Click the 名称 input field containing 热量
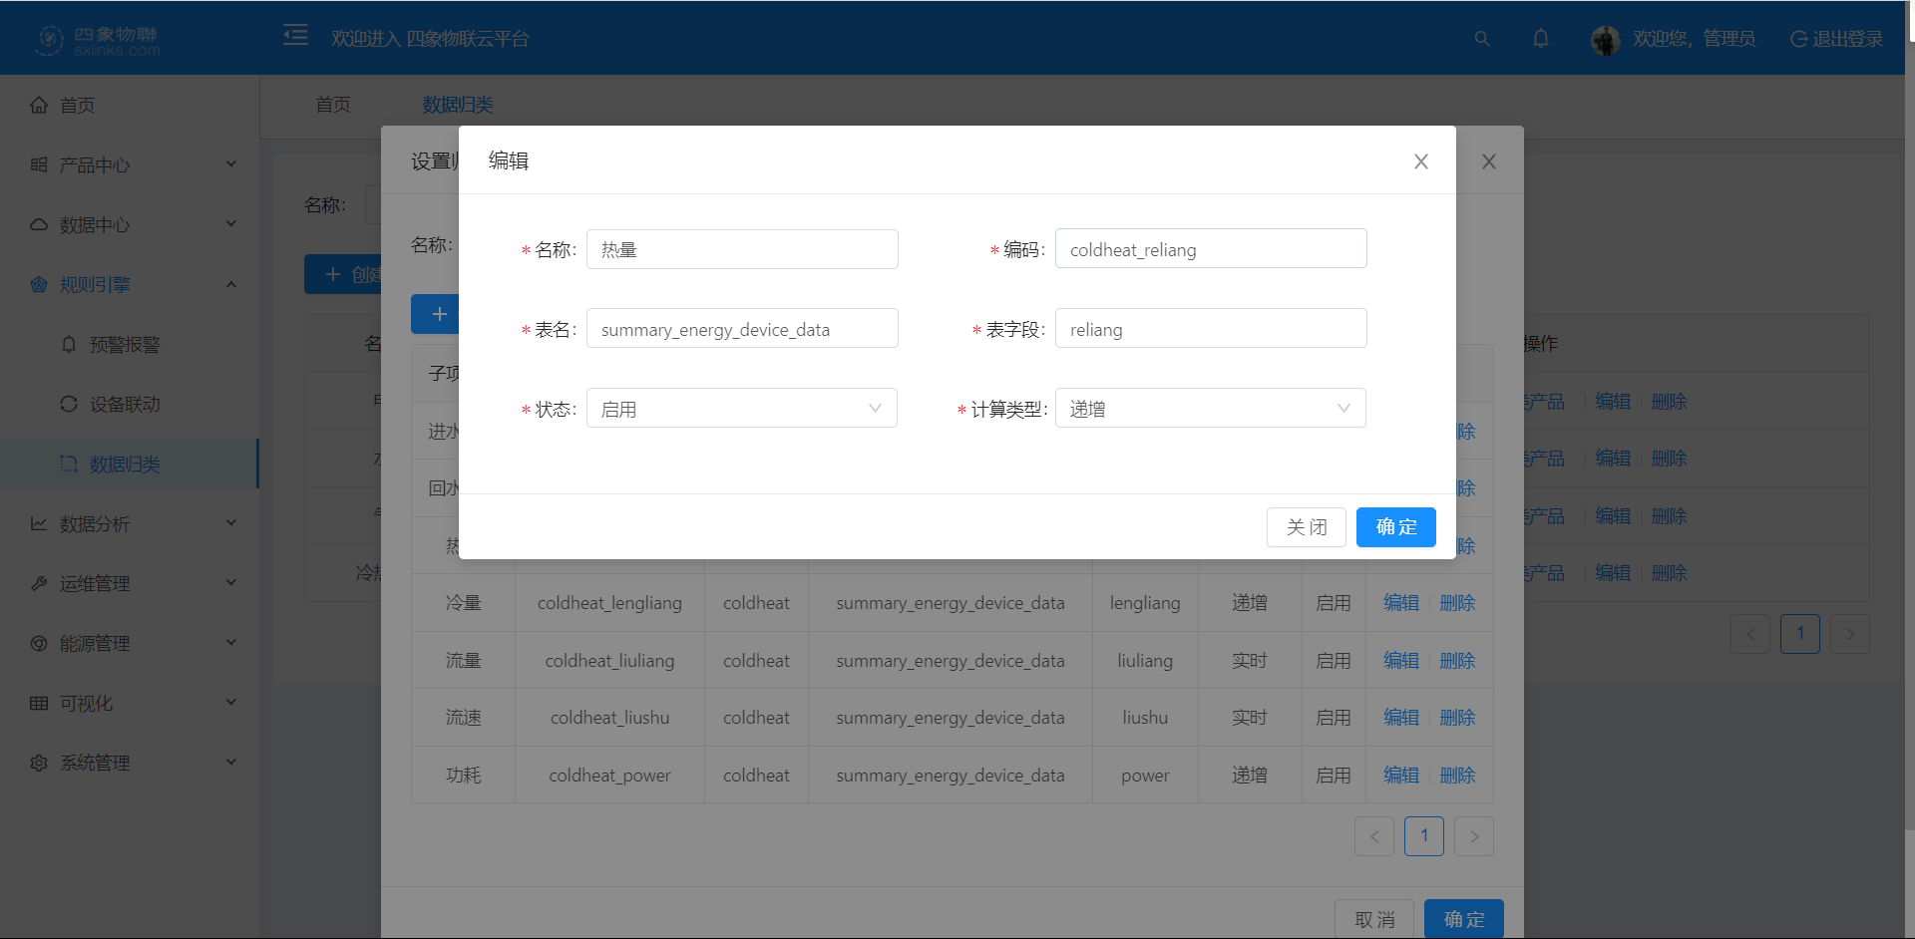 [741, 249]
